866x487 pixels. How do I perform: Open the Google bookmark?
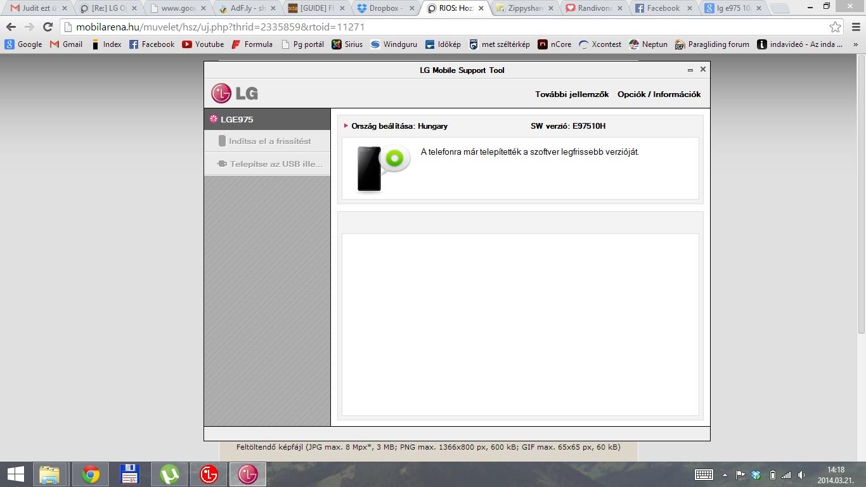pos(23,44)
